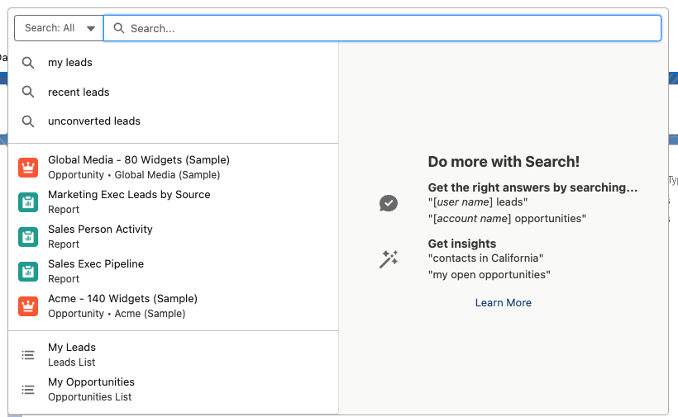Click magnifier icon beside 'unconverted leads'
The height and width of the screenshot is (417, 678).
click(28, 121)
